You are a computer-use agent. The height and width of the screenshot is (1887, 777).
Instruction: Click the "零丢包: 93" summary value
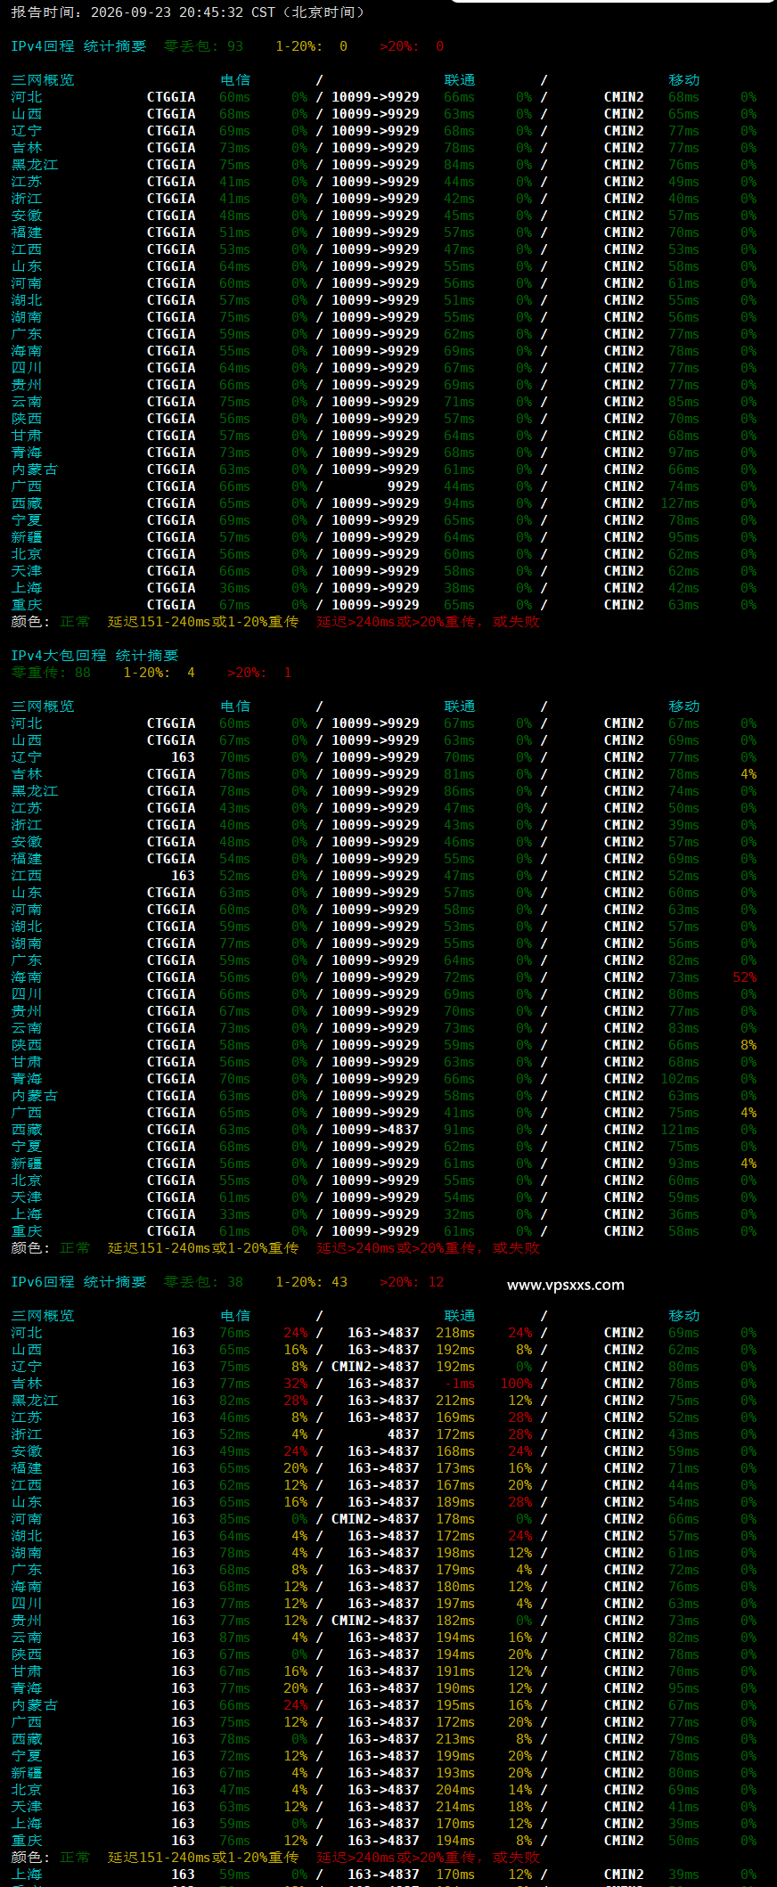tap(203, 46)
